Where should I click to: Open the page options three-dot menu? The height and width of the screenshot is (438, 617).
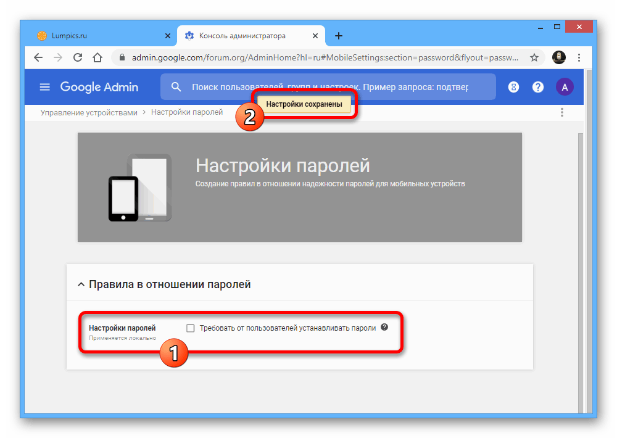pyautogui.click(x=562, y=112)
